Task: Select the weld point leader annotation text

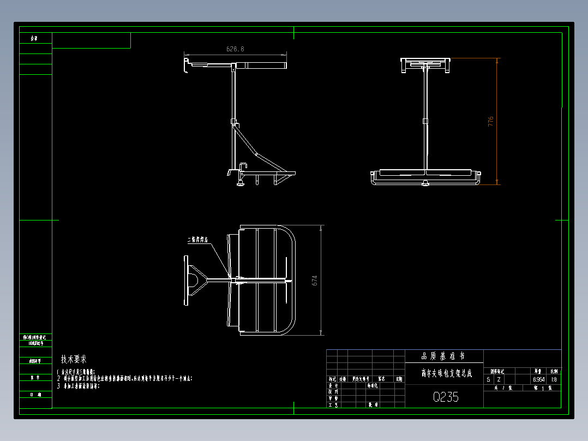Action: click(197, 240)
